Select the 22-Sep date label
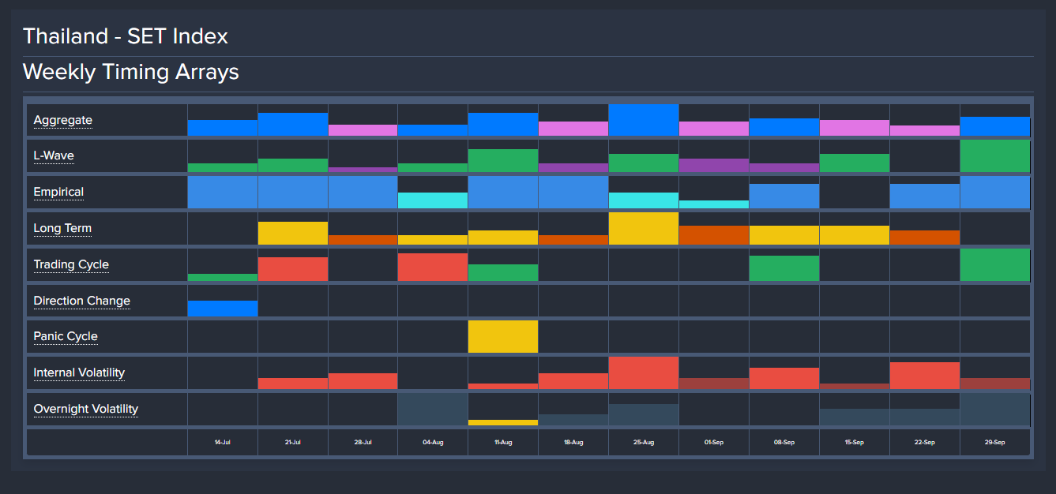 (925, 443)
